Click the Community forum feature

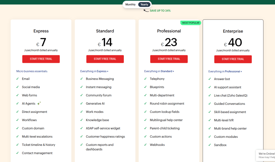coord(99,95)
